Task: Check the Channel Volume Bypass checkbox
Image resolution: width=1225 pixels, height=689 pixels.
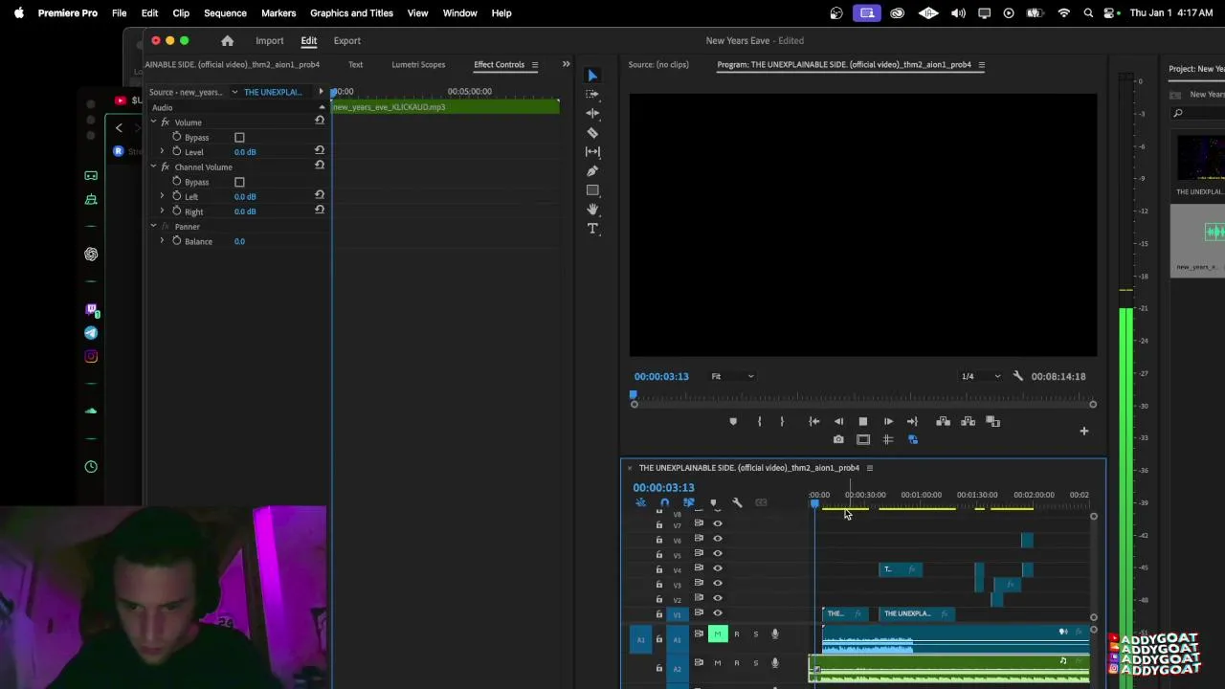Action: pyautogui.click(x=239, y=182)
